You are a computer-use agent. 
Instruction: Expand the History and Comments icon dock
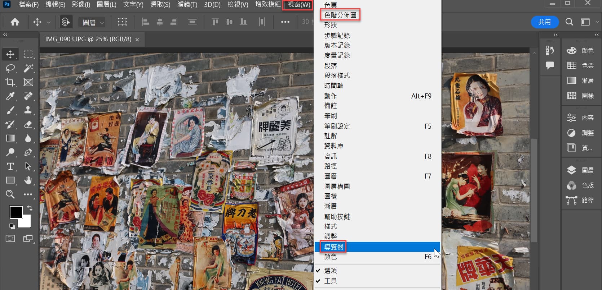pos(555,35)
